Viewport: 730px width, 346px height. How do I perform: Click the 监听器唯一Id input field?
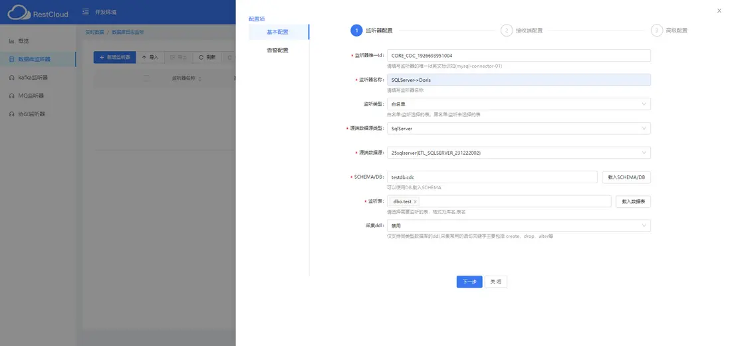(x=519, y=55)
